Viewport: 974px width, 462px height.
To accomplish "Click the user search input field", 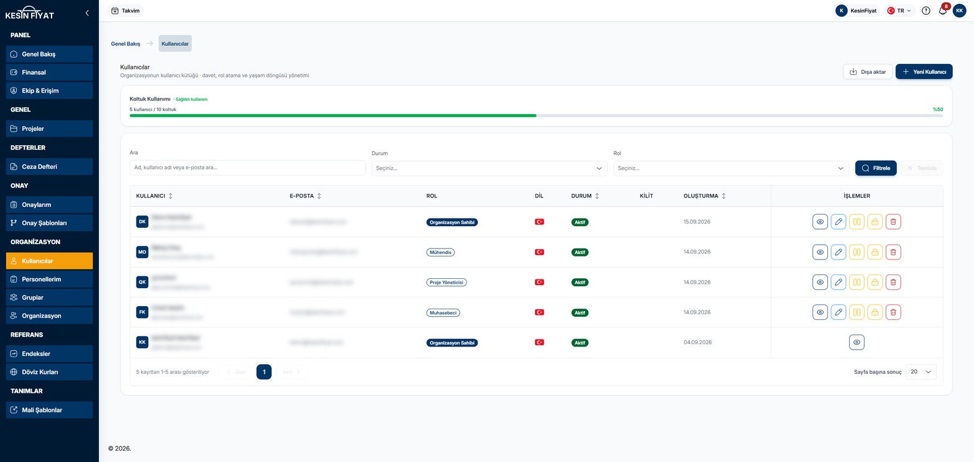I will tap(247, 168).
